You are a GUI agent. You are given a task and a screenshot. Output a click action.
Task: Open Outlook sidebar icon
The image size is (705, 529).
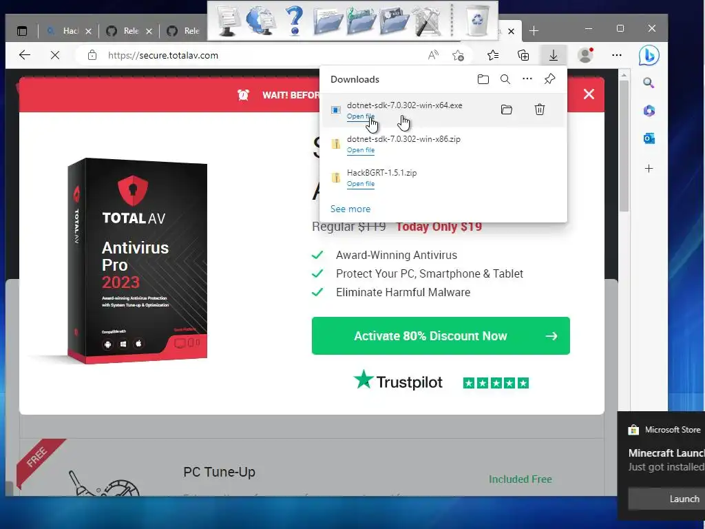coord(649,138)
